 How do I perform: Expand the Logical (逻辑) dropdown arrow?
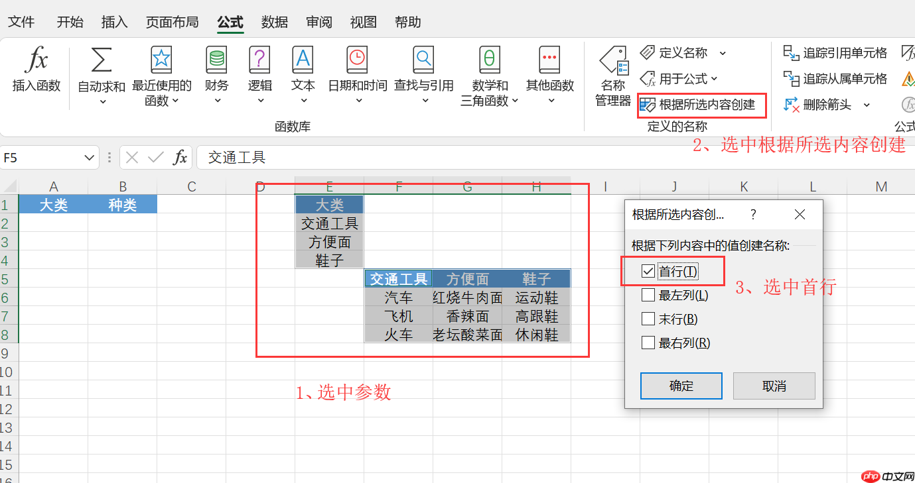[x=260, y=101]
